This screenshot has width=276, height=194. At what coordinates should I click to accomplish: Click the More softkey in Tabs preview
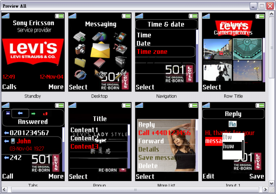(x=56, y=176)
